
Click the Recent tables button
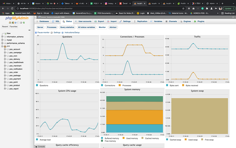5,27
